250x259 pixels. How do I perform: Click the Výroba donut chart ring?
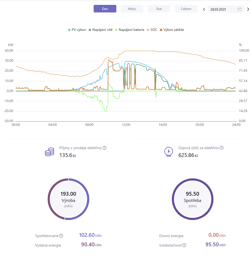pos(86,199)
